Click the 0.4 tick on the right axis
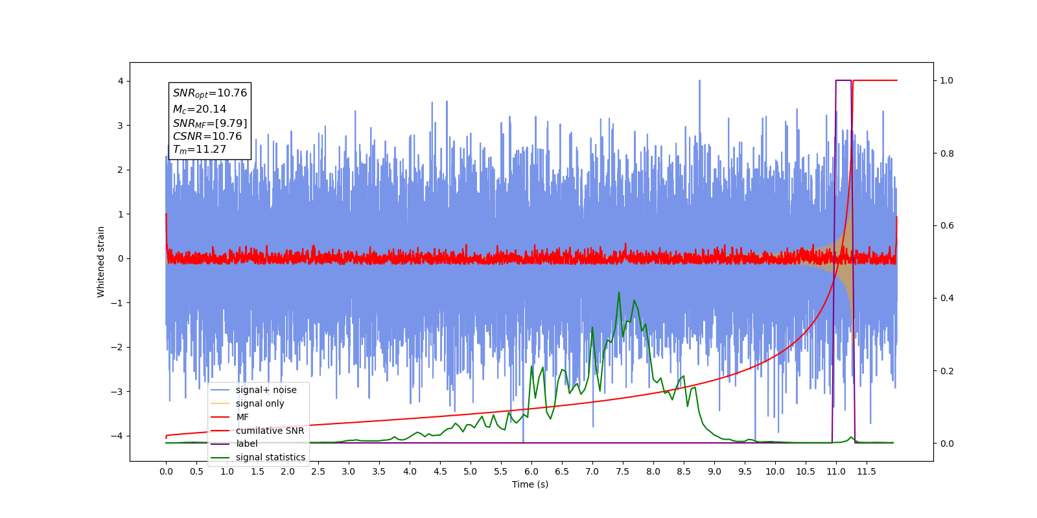 pyautogui.click(x=947, y=298)
